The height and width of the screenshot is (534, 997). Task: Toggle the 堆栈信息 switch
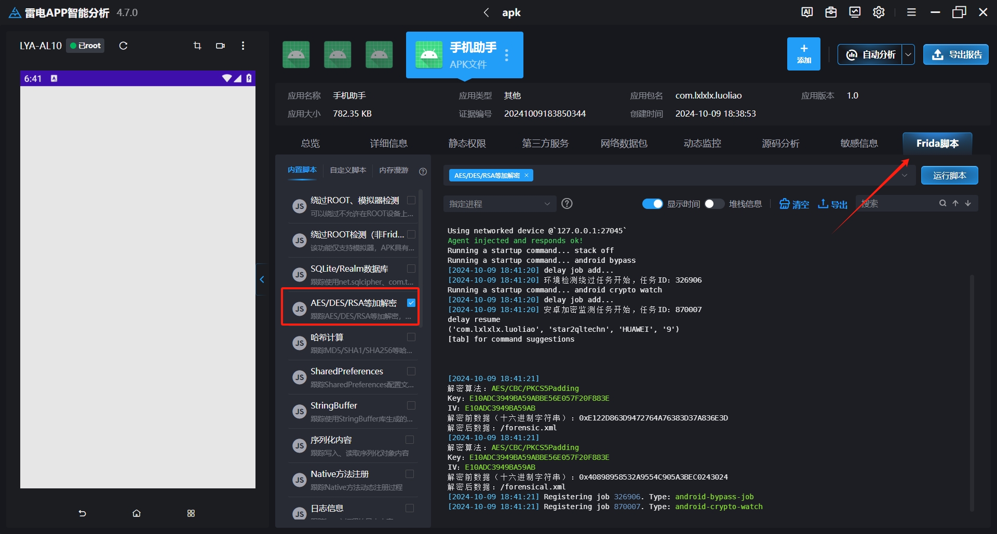coord(714,204)
